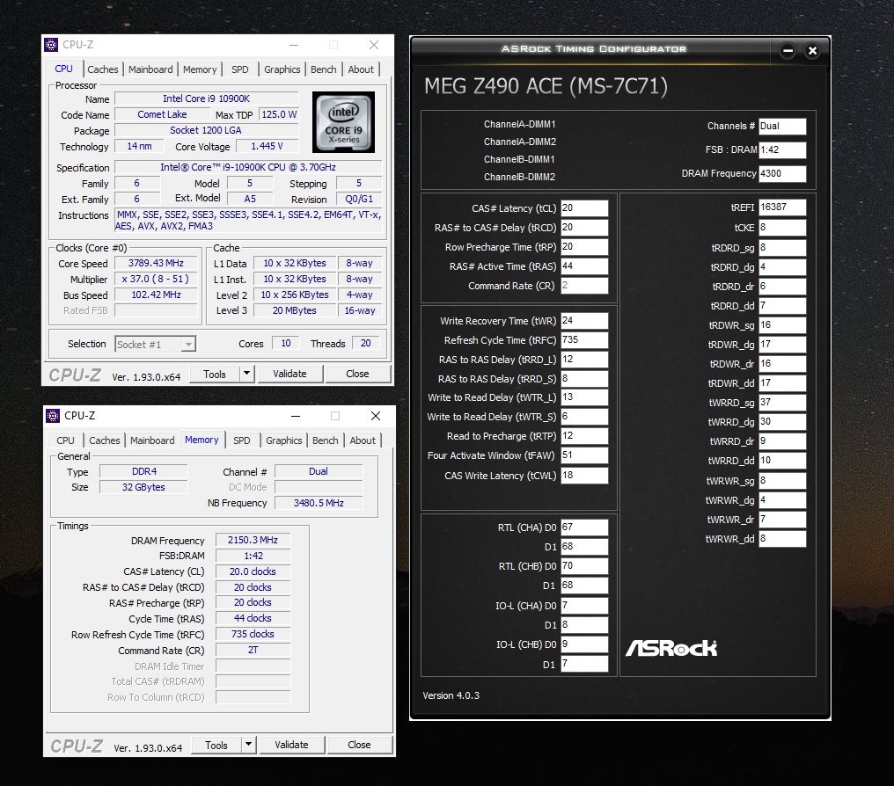This screenshot has height=786, width=894.
Task: Open the Socket #1 selection dropdown
Action: [x=188, y=345]
